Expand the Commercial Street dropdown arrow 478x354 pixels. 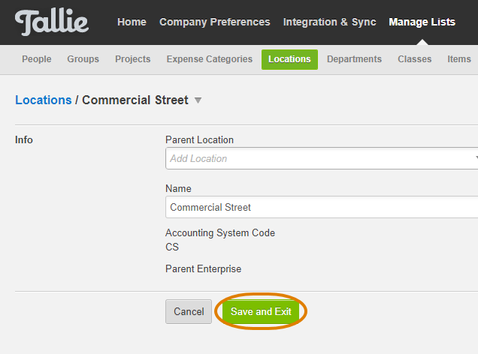(198, 100)
